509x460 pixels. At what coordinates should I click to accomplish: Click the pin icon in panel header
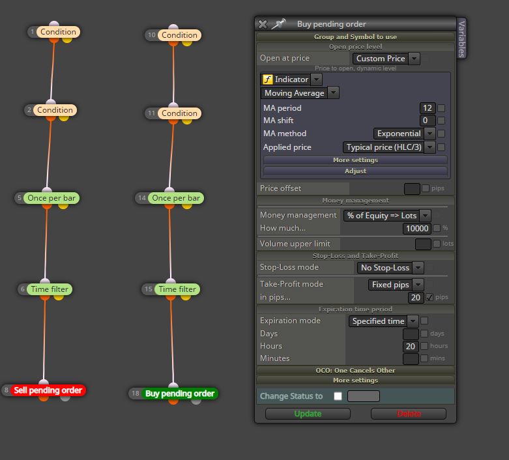[x=278, y=23]
